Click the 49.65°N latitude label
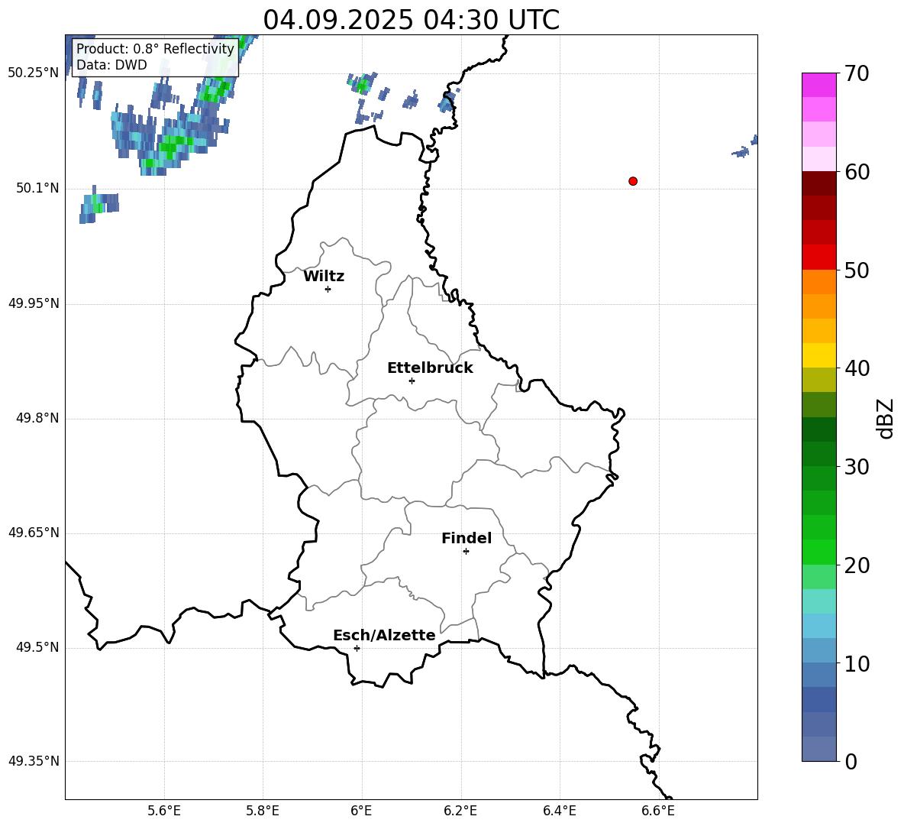Screen dimensions: 904x826 click(34, 533)
